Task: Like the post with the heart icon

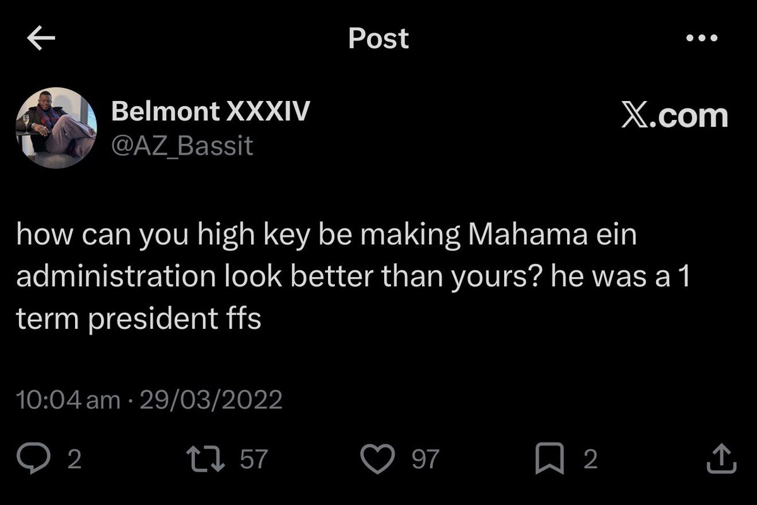Action: click(x=381, y=460)
